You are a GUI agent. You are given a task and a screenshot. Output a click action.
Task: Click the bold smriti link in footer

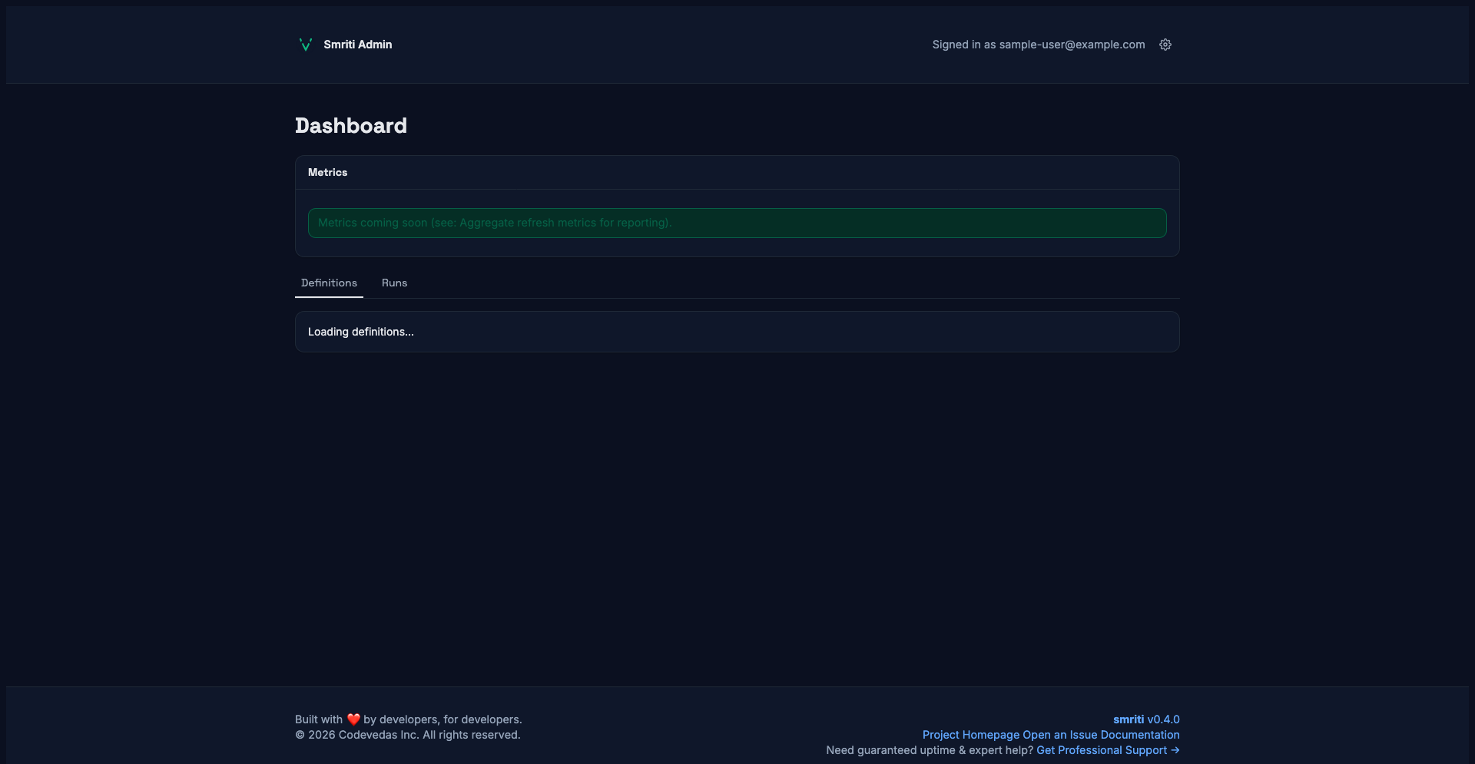click(1128, 719)
